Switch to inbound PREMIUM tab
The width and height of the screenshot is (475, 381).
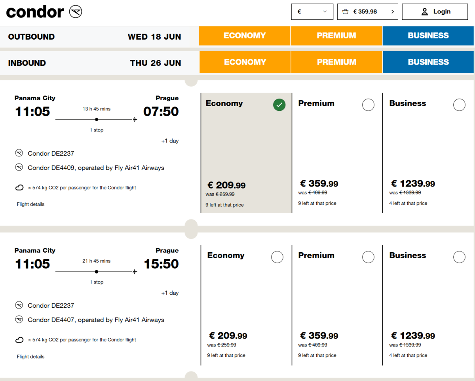point(336,62)
